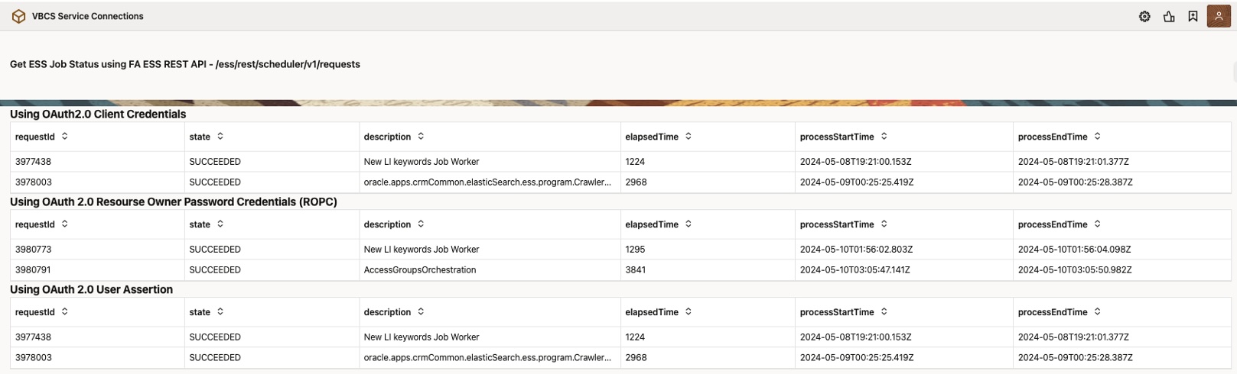The width and height of the screenshot is (1237, 374).
Task: Sort ROPC table by elapsedTime
Action: pyautogui.click(x=688, y=224)
